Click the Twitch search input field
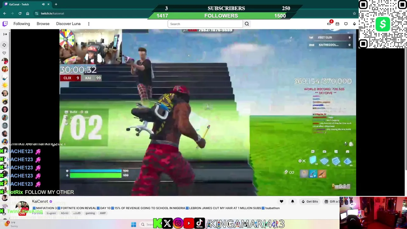Screen dimensions: 407x229 click(x=205, y=24)
